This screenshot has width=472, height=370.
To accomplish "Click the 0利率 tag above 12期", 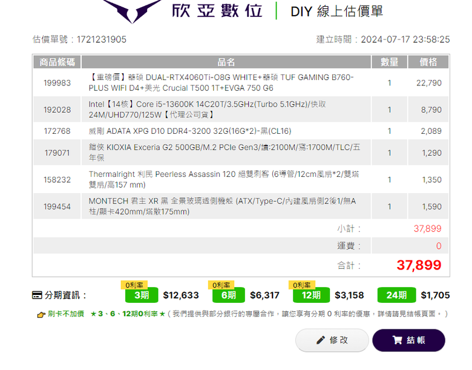I will point(302,285).
